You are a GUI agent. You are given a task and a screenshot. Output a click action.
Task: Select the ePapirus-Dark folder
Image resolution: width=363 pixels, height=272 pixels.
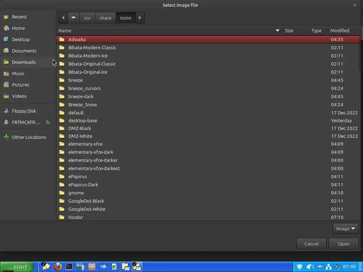208,185
